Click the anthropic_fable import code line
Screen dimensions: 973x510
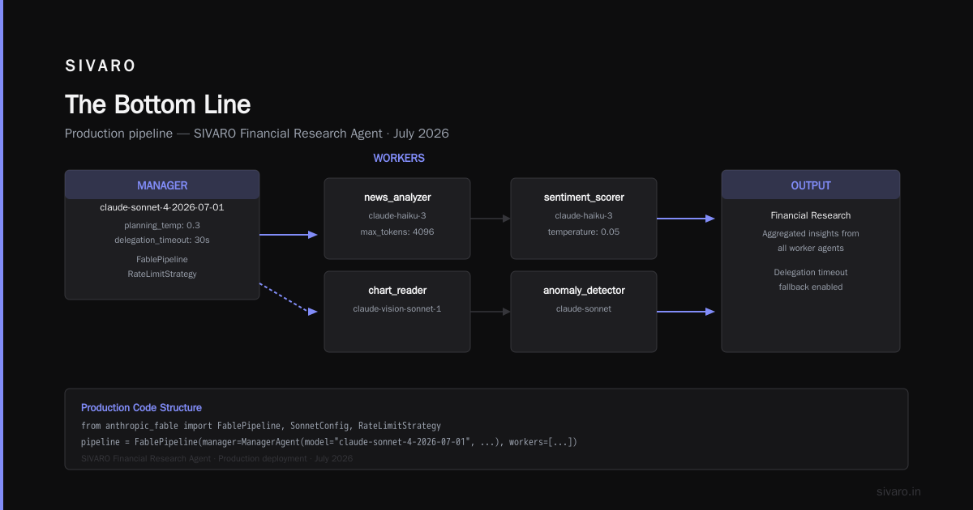pos(261,426)
